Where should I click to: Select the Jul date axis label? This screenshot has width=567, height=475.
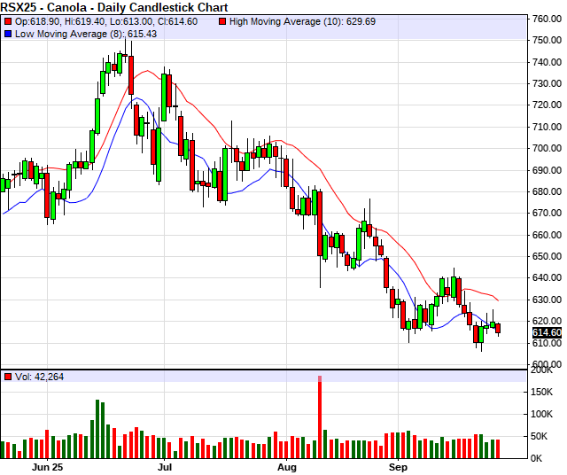click(165, 464)
